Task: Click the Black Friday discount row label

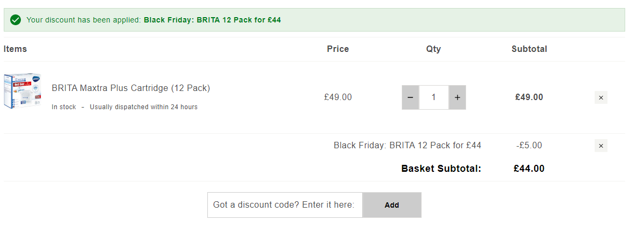Action: tap(407, 146)
